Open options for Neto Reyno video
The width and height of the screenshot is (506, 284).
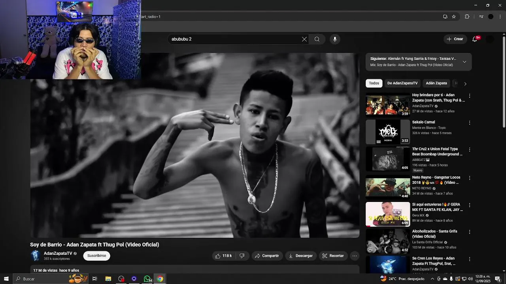point(470,178)
